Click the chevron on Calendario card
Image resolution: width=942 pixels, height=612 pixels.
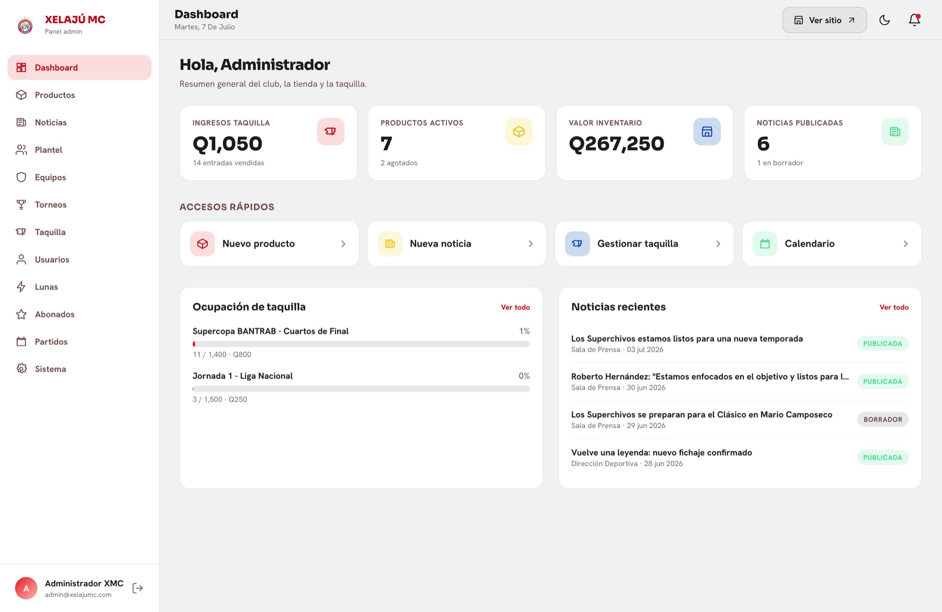[905, 244]
